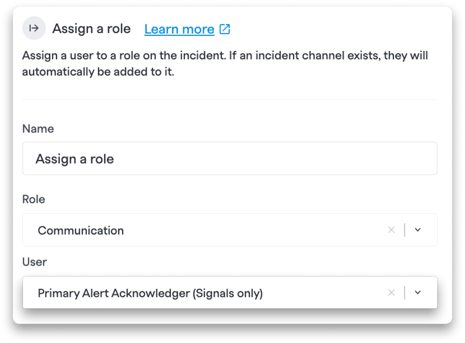Select Primary Alert Acknowledger (Signals only) text
The height and width of the screenshot is (343, 465).
(x=150, y=293)
